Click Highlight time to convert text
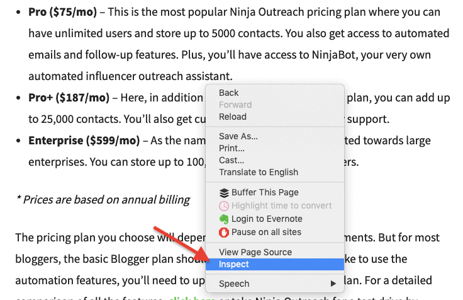This screenshot has height=300, width=463. click(x=281, y=206)
